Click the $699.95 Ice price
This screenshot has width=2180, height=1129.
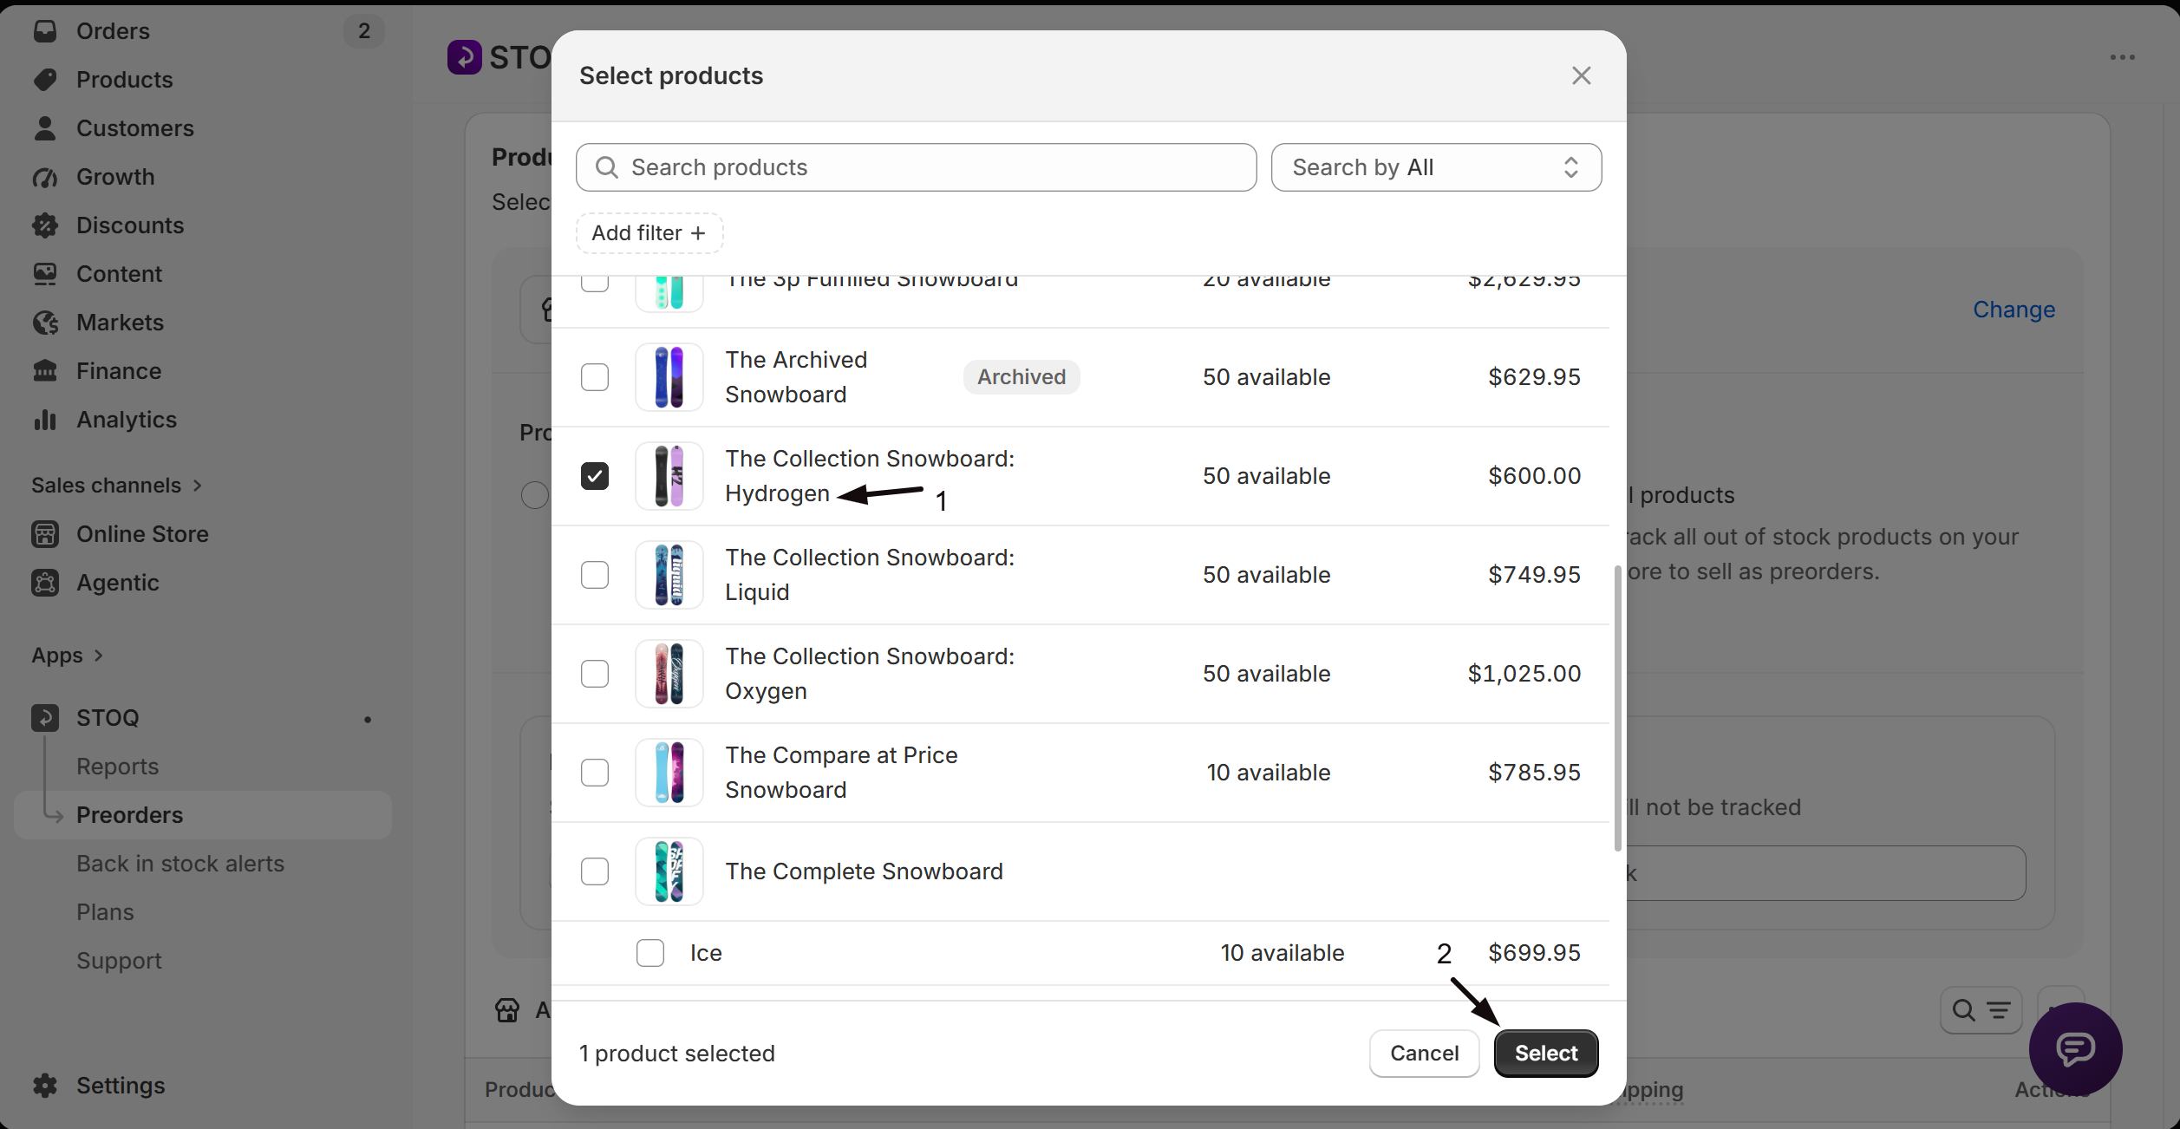(1534, 953)
